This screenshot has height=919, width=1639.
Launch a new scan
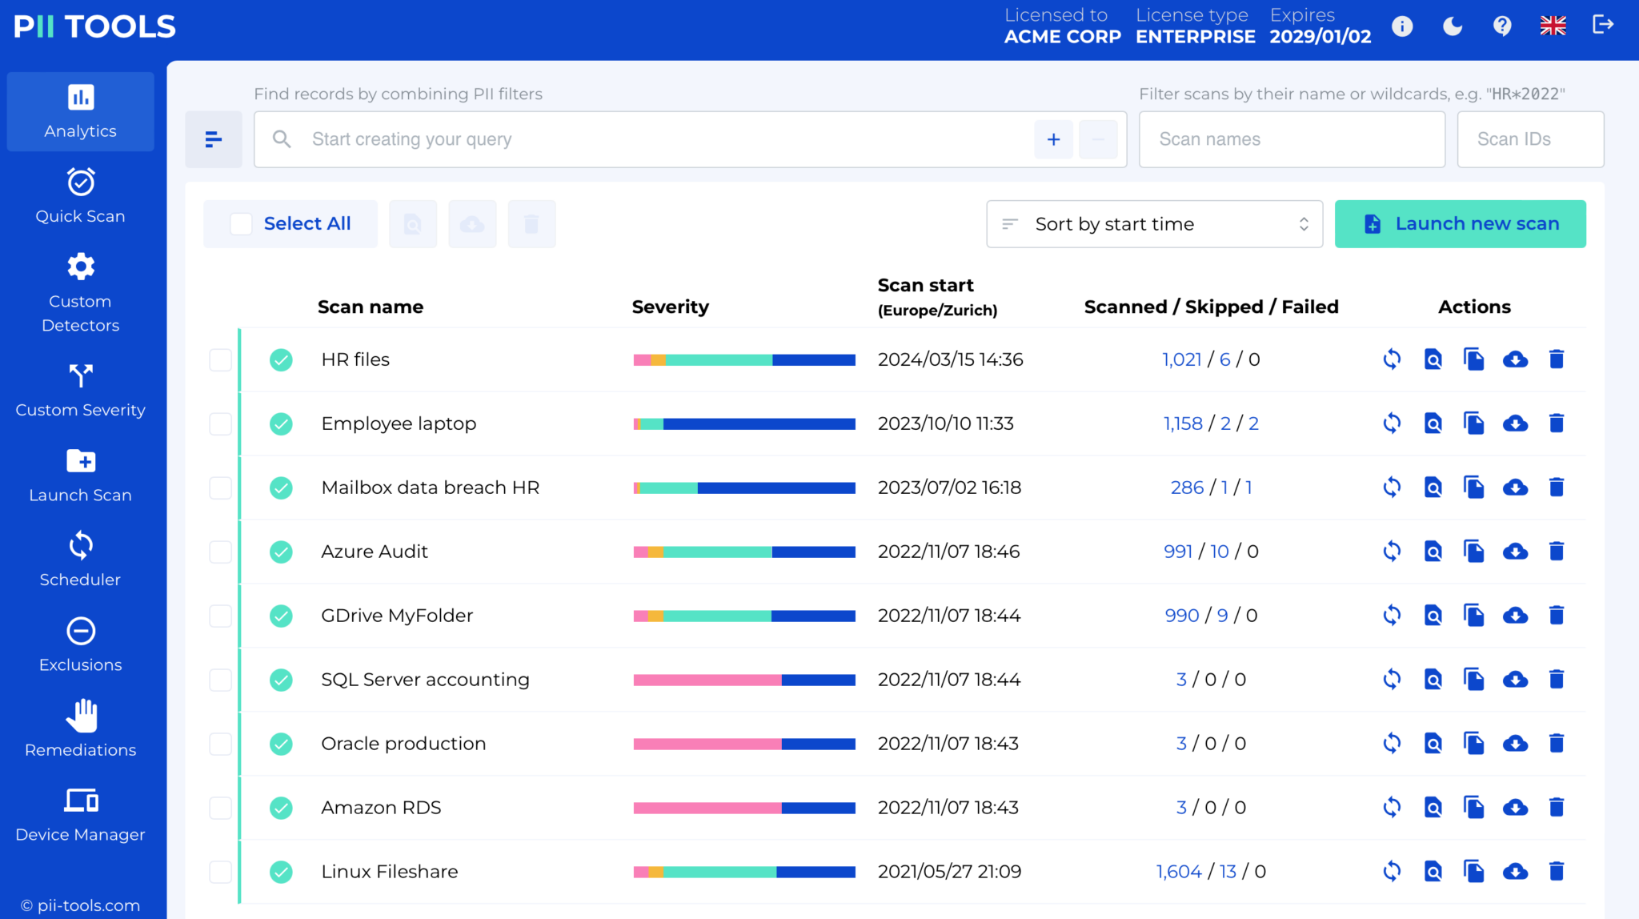(1460, 224)
